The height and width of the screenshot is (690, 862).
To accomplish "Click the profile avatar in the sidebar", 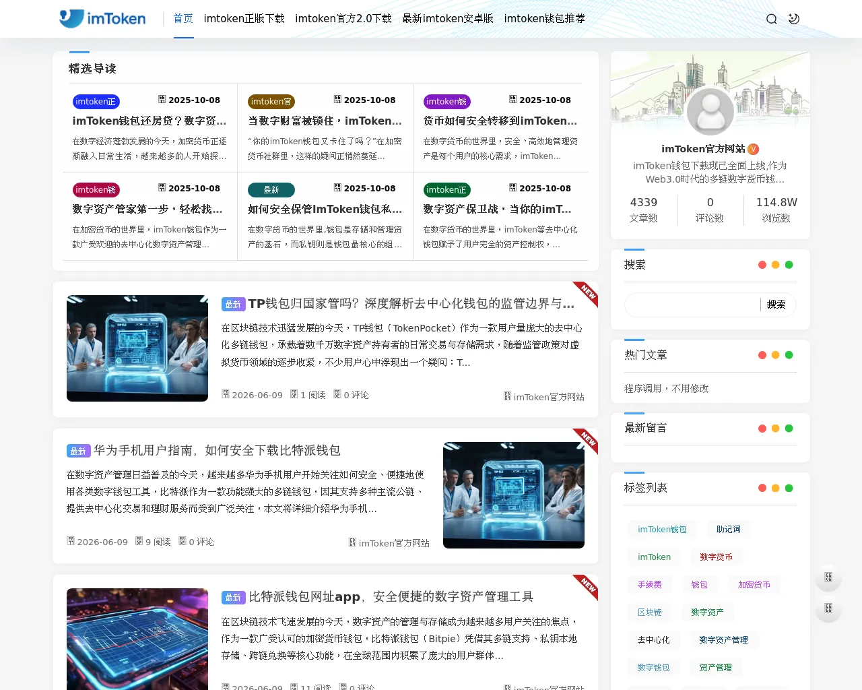I will pos(710,111).
